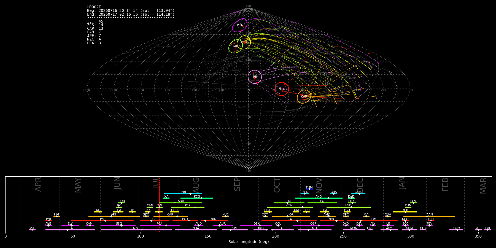Viewport: 496px width, 248px height.
Task: Select the red STA shower bar
Action: (x=289, y=221)
